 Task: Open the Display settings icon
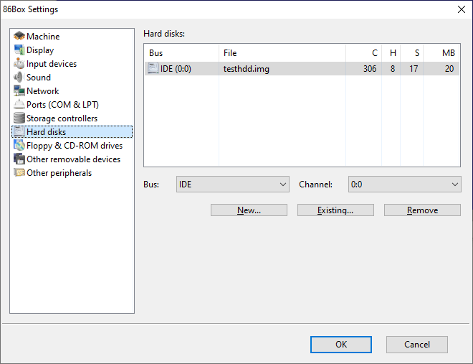tap(19, 50)
